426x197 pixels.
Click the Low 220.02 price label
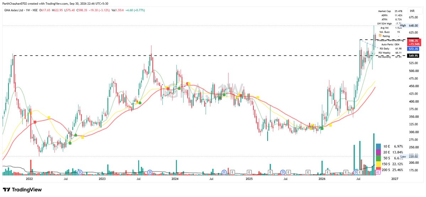click(x=409, y=157)
